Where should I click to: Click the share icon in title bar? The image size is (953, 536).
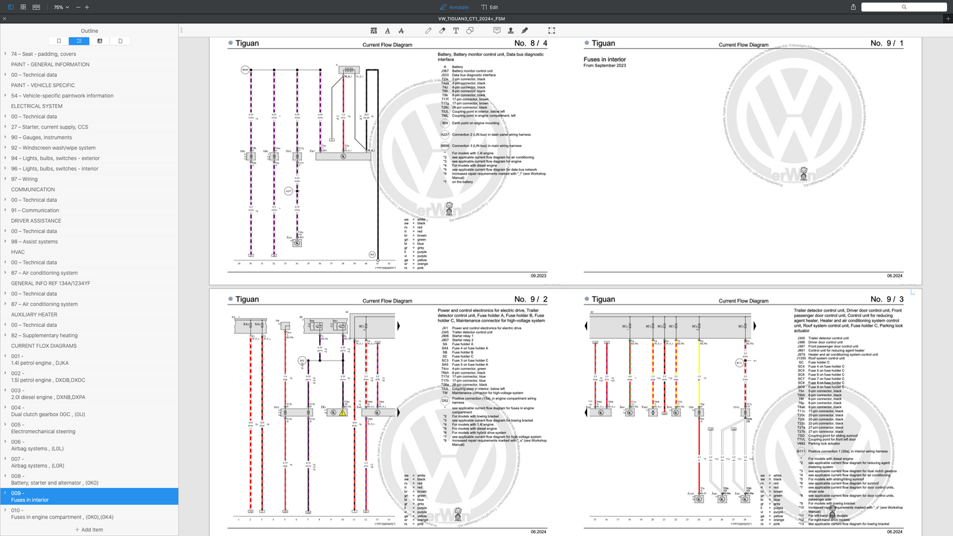pyautogui.click(x=853, y=7)
